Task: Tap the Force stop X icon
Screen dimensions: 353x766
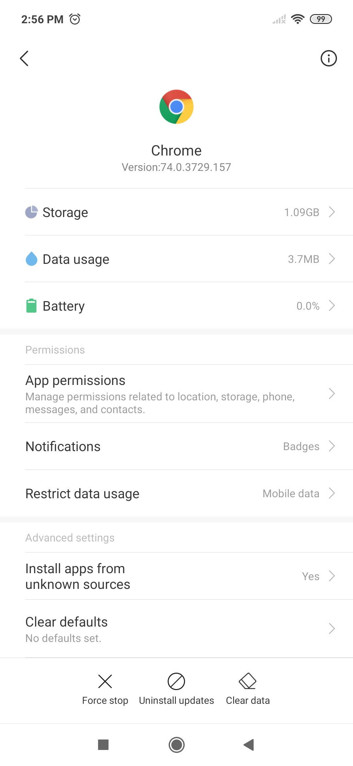Action: (x=105, y=682)
